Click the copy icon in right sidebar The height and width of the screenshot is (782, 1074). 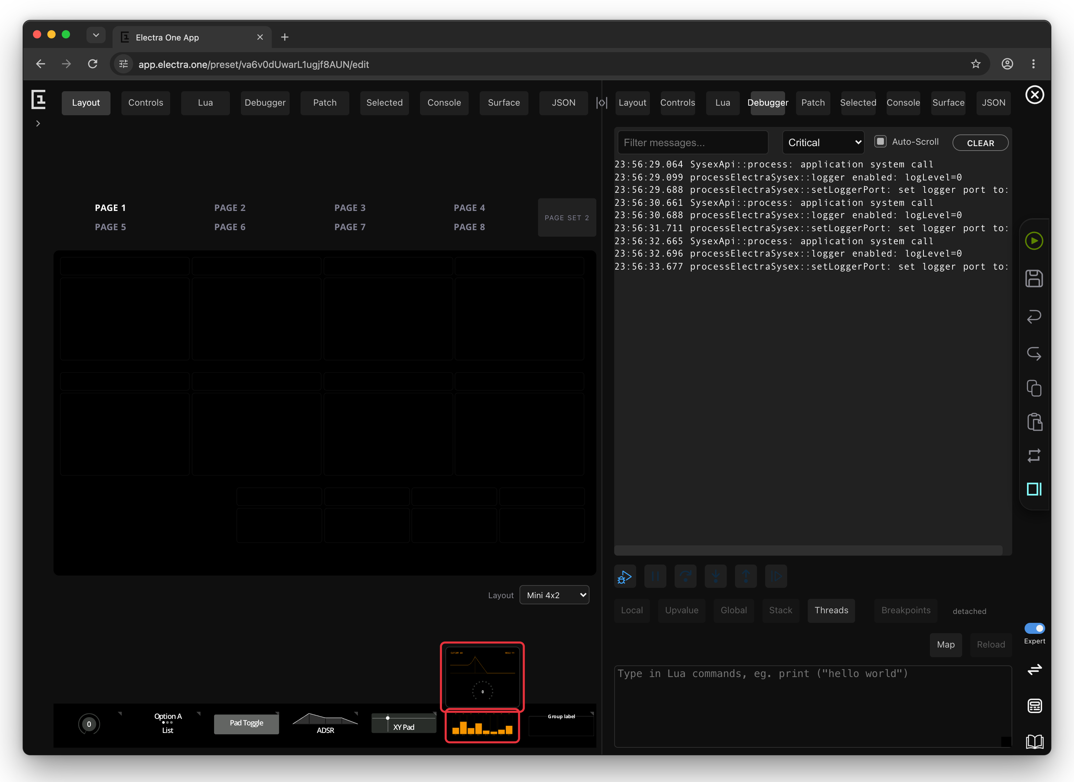(1034, 388)
